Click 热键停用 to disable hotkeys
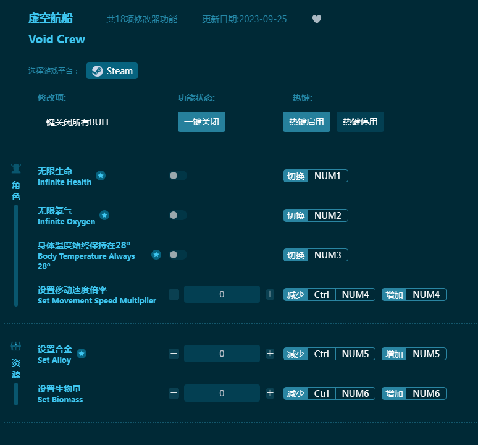478x445 pixels. [360, 122]
